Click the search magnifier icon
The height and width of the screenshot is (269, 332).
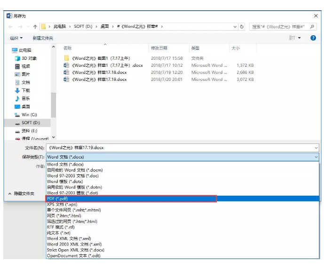point(312,26)
